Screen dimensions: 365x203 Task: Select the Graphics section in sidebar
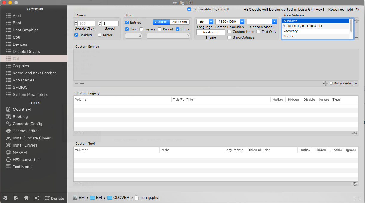[x=21, y=66]
